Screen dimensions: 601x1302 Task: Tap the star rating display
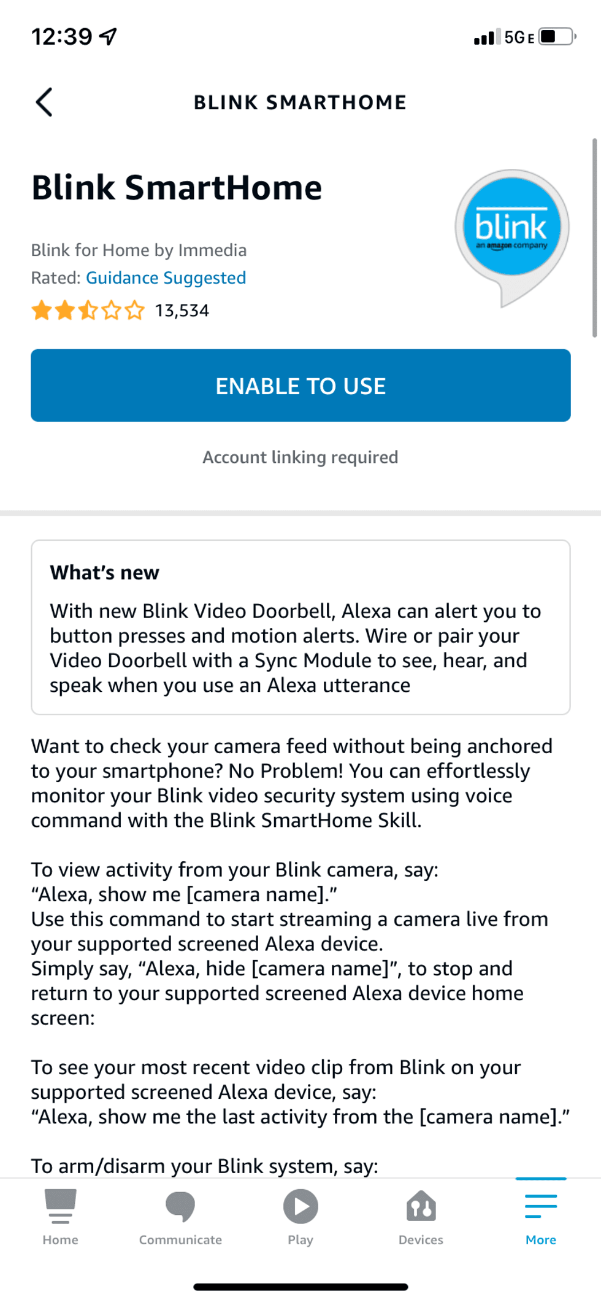(88, 310)
